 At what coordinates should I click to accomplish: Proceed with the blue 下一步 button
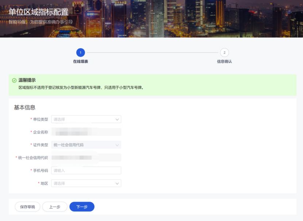[x=82, y=207]
